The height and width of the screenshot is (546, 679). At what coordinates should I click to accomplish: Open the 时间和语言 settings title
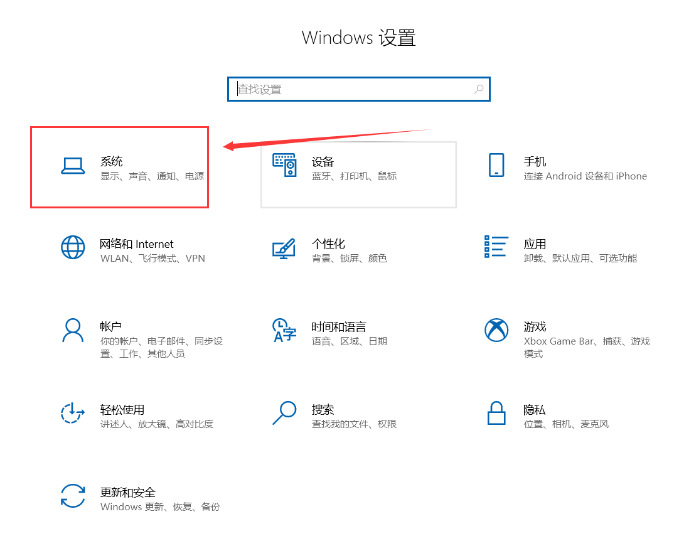click(x=339, y=326)
